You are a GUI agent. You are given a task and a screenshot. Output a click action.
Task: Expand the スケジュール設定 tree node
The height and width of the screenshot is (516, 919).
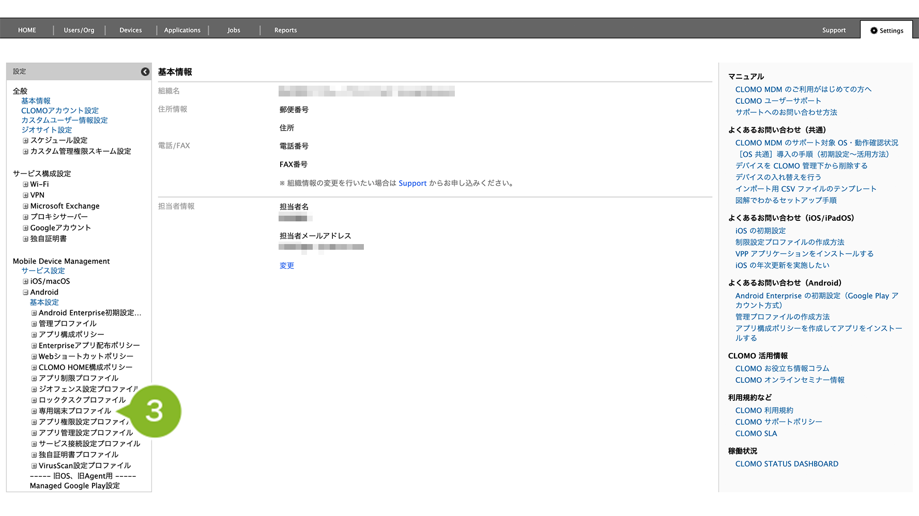click(x=25, y=140)
